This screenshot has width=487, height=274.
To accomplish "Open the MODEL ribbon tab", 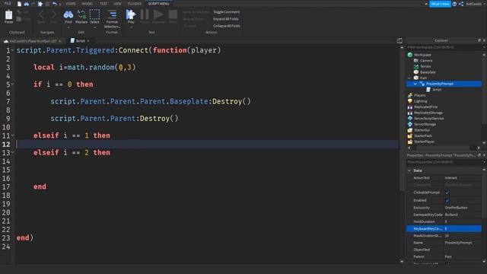I will point(88,4).
